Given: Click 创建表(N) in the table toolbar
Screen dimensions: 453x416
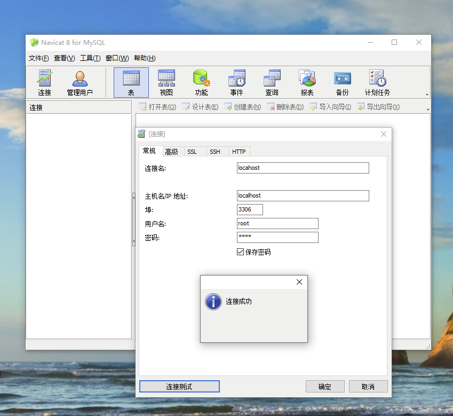Looking at the screenshot, I should pyautogui.click(x=243, y=107).
